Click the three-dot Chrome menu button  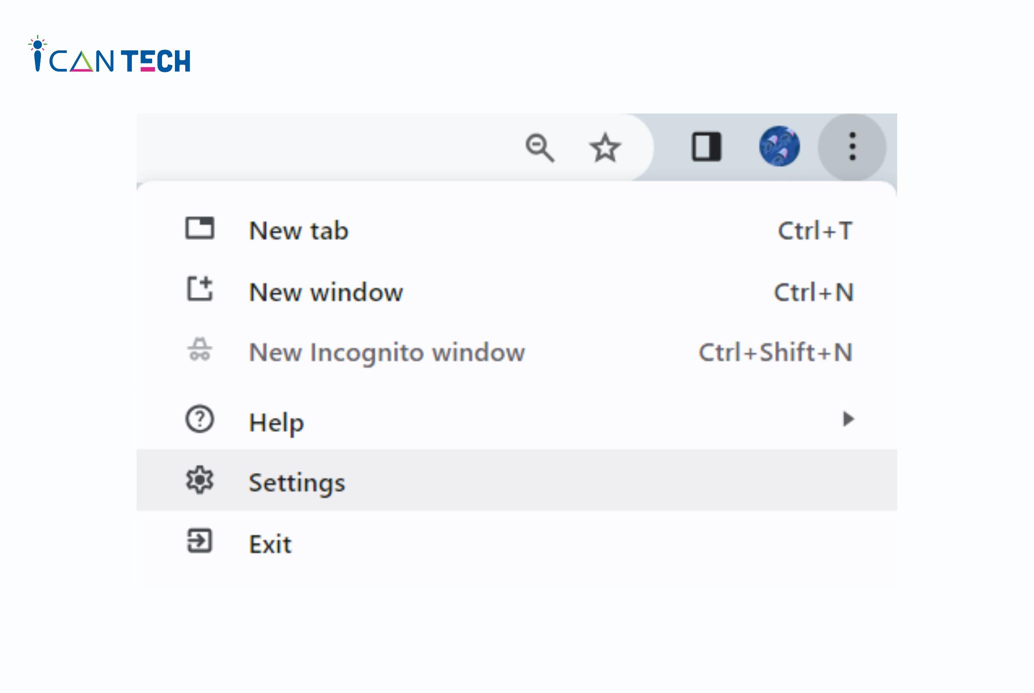click(x=852, y=147)
